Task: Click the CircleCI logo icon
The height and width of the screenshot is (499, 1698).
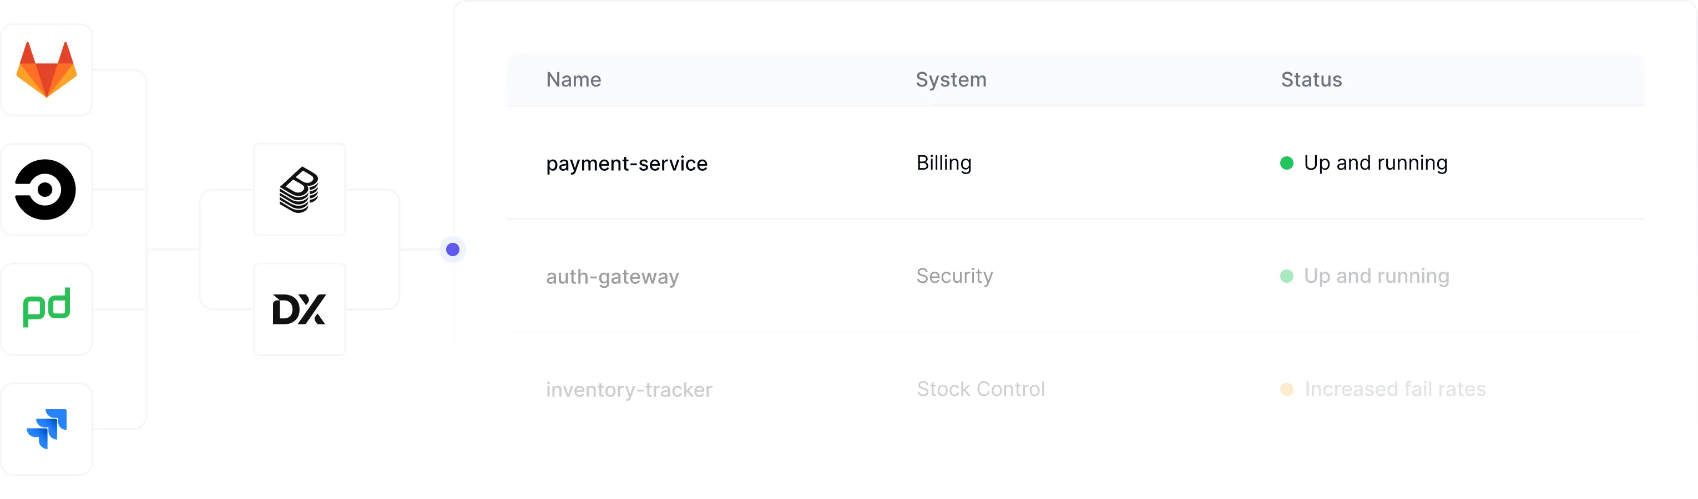Action: [46, 190]
